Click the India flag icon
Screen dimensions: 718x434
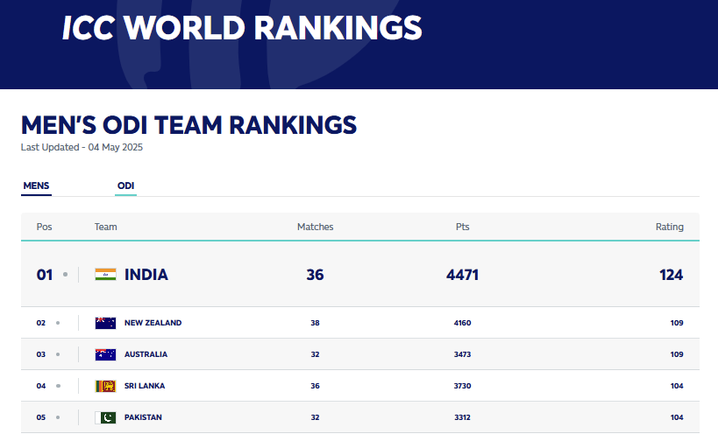pyautogui.click(x=105, y=275)
